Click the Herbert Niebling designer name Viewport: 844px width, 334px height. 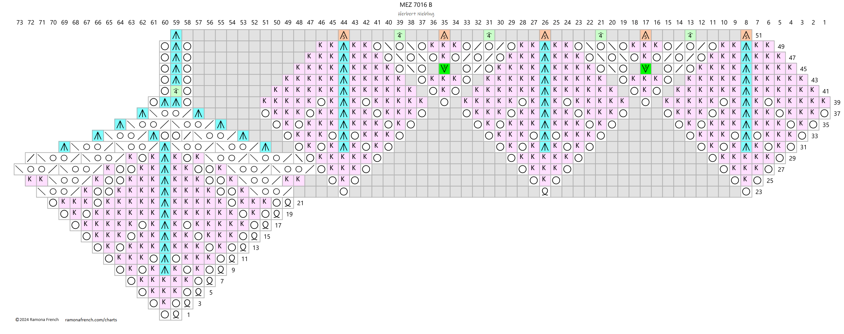416,14
